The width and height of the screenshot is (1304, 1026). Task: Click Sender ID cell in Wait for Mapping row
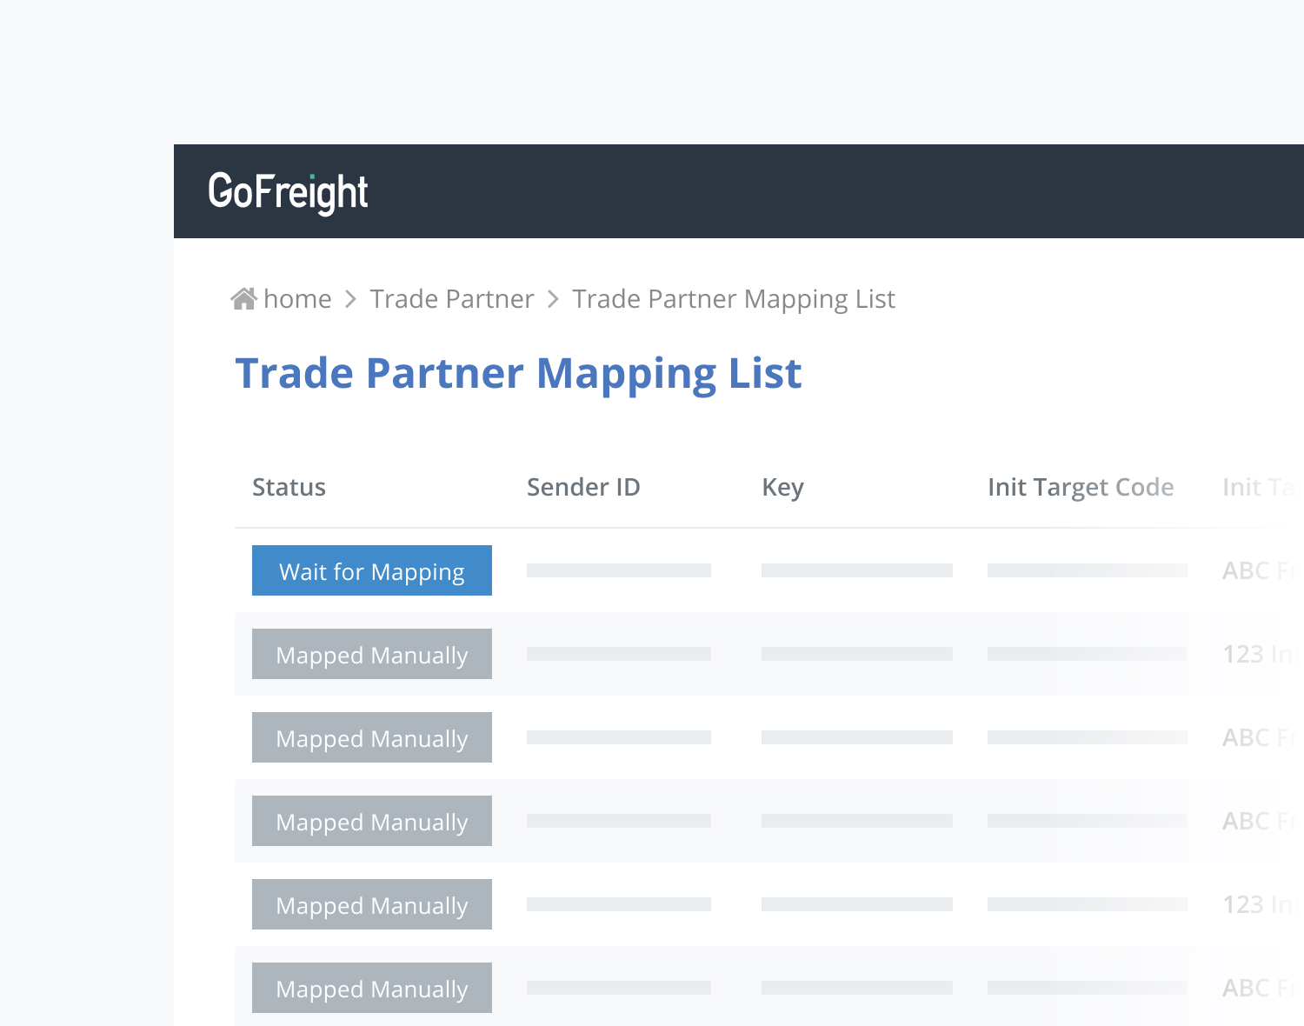coord(619,570)
